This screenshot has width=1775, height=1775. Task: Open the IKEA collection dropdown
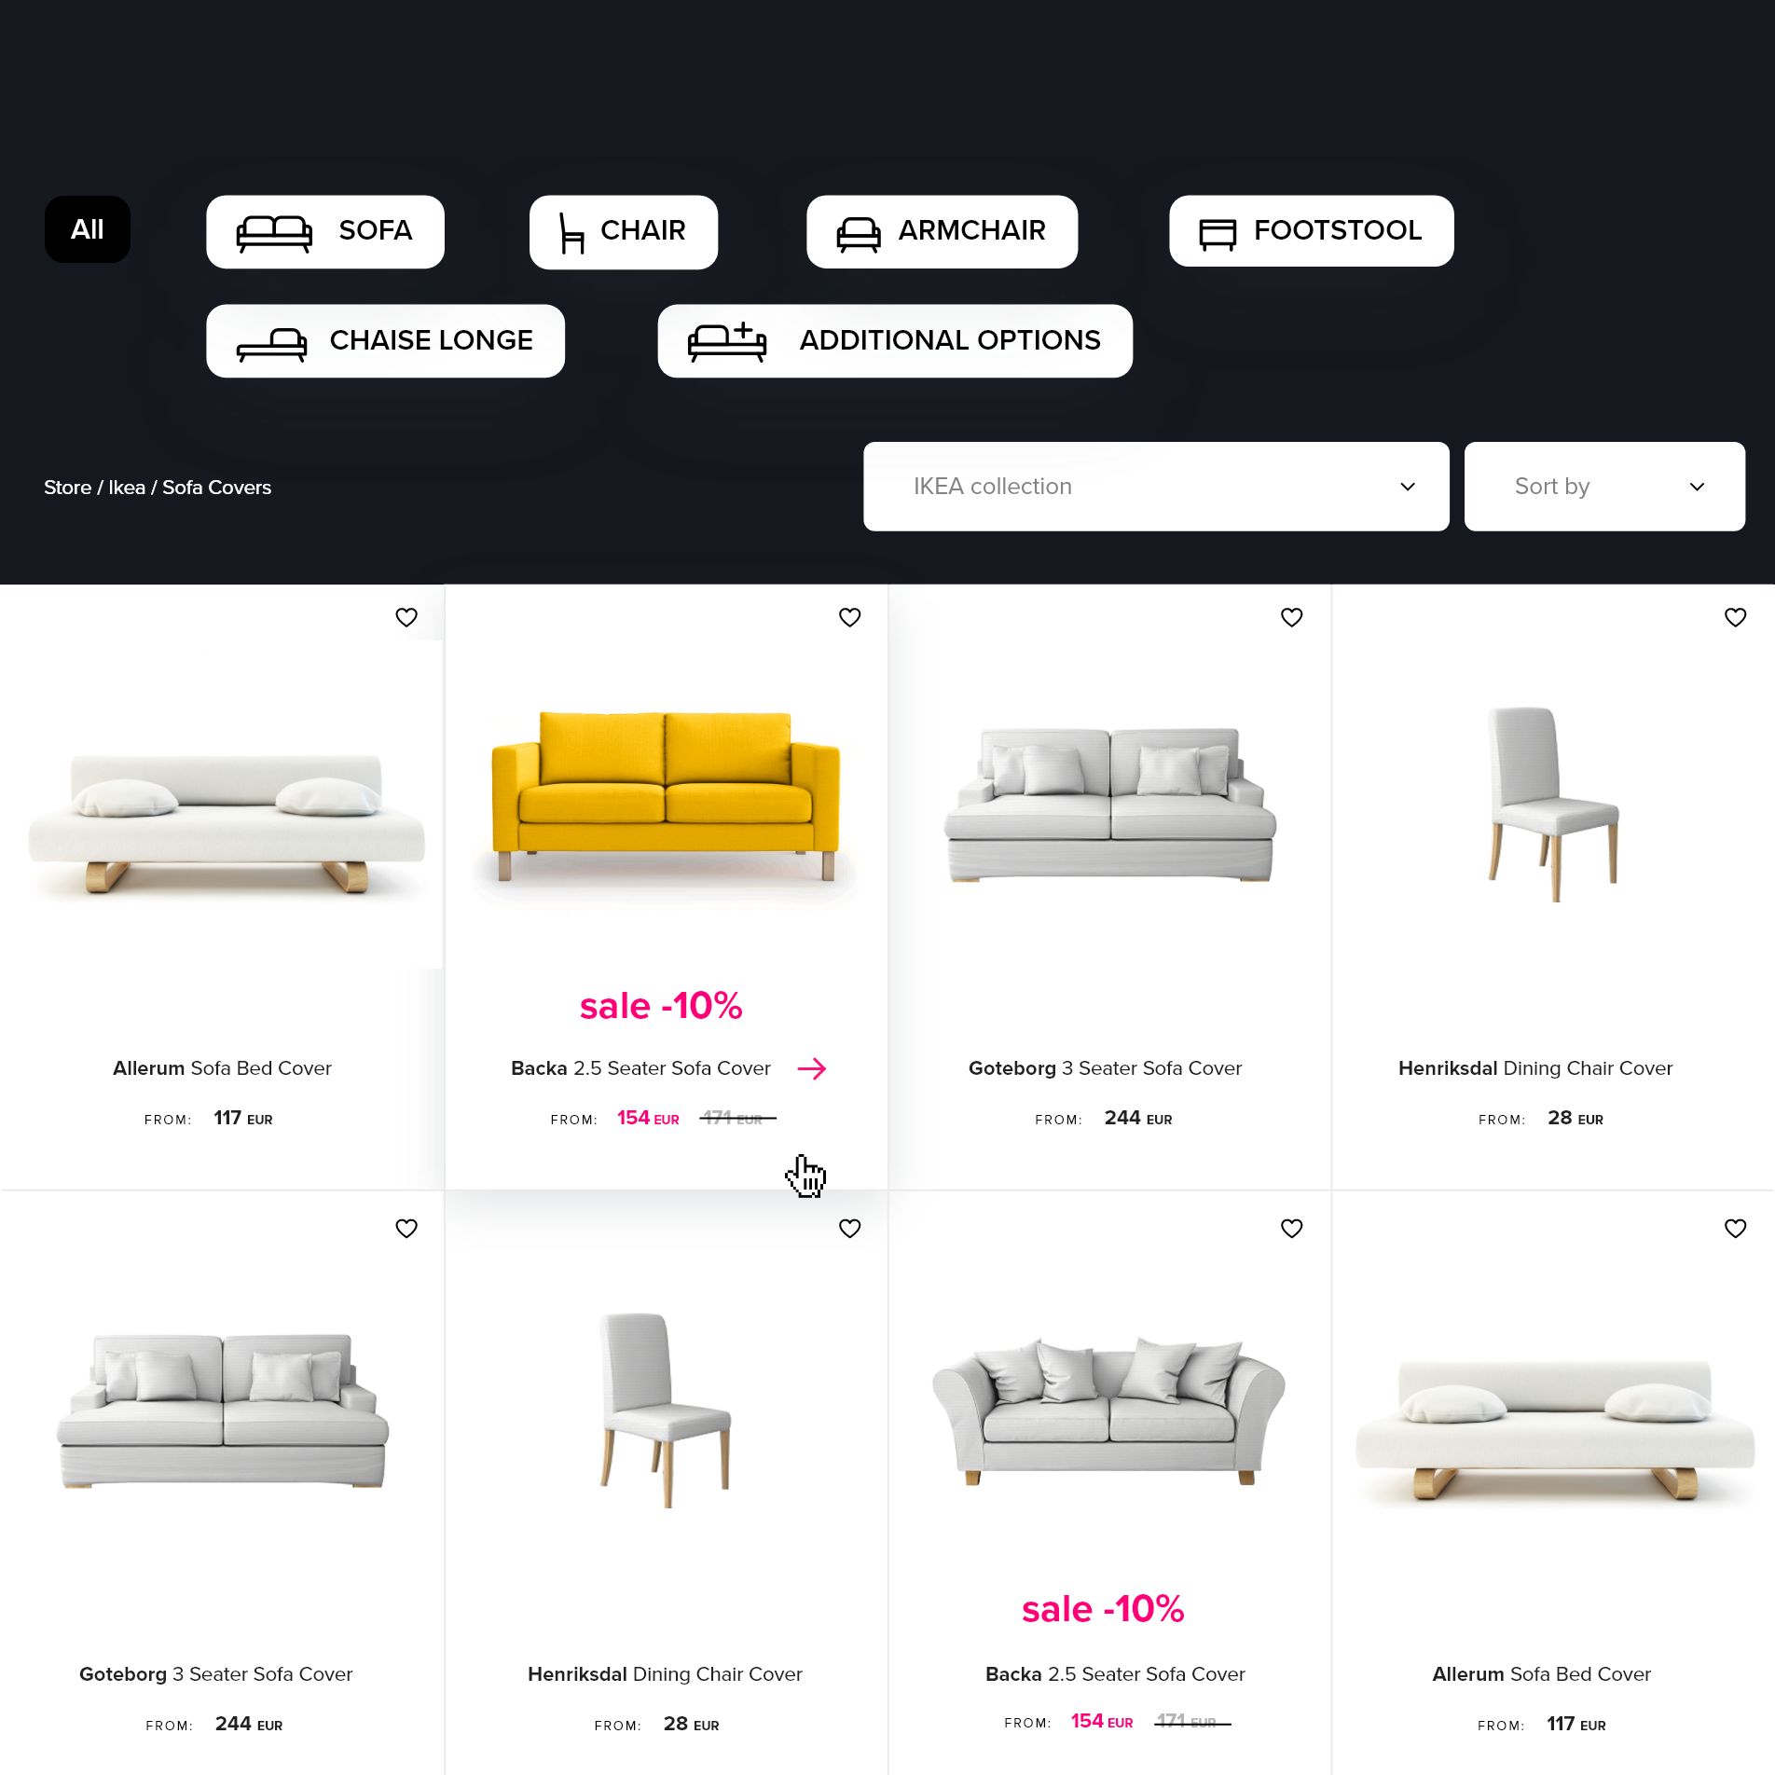tap(1156, 487)
